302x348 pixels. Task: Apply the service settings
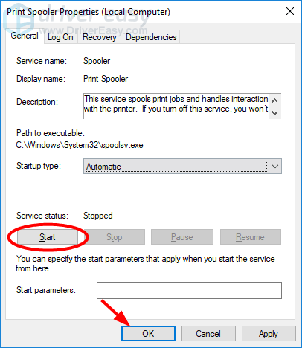tap(269, 334)
